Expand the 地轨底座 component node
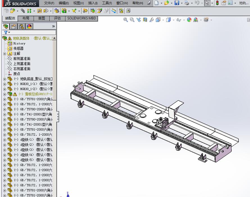250x197 pixels. pos(4,79)
